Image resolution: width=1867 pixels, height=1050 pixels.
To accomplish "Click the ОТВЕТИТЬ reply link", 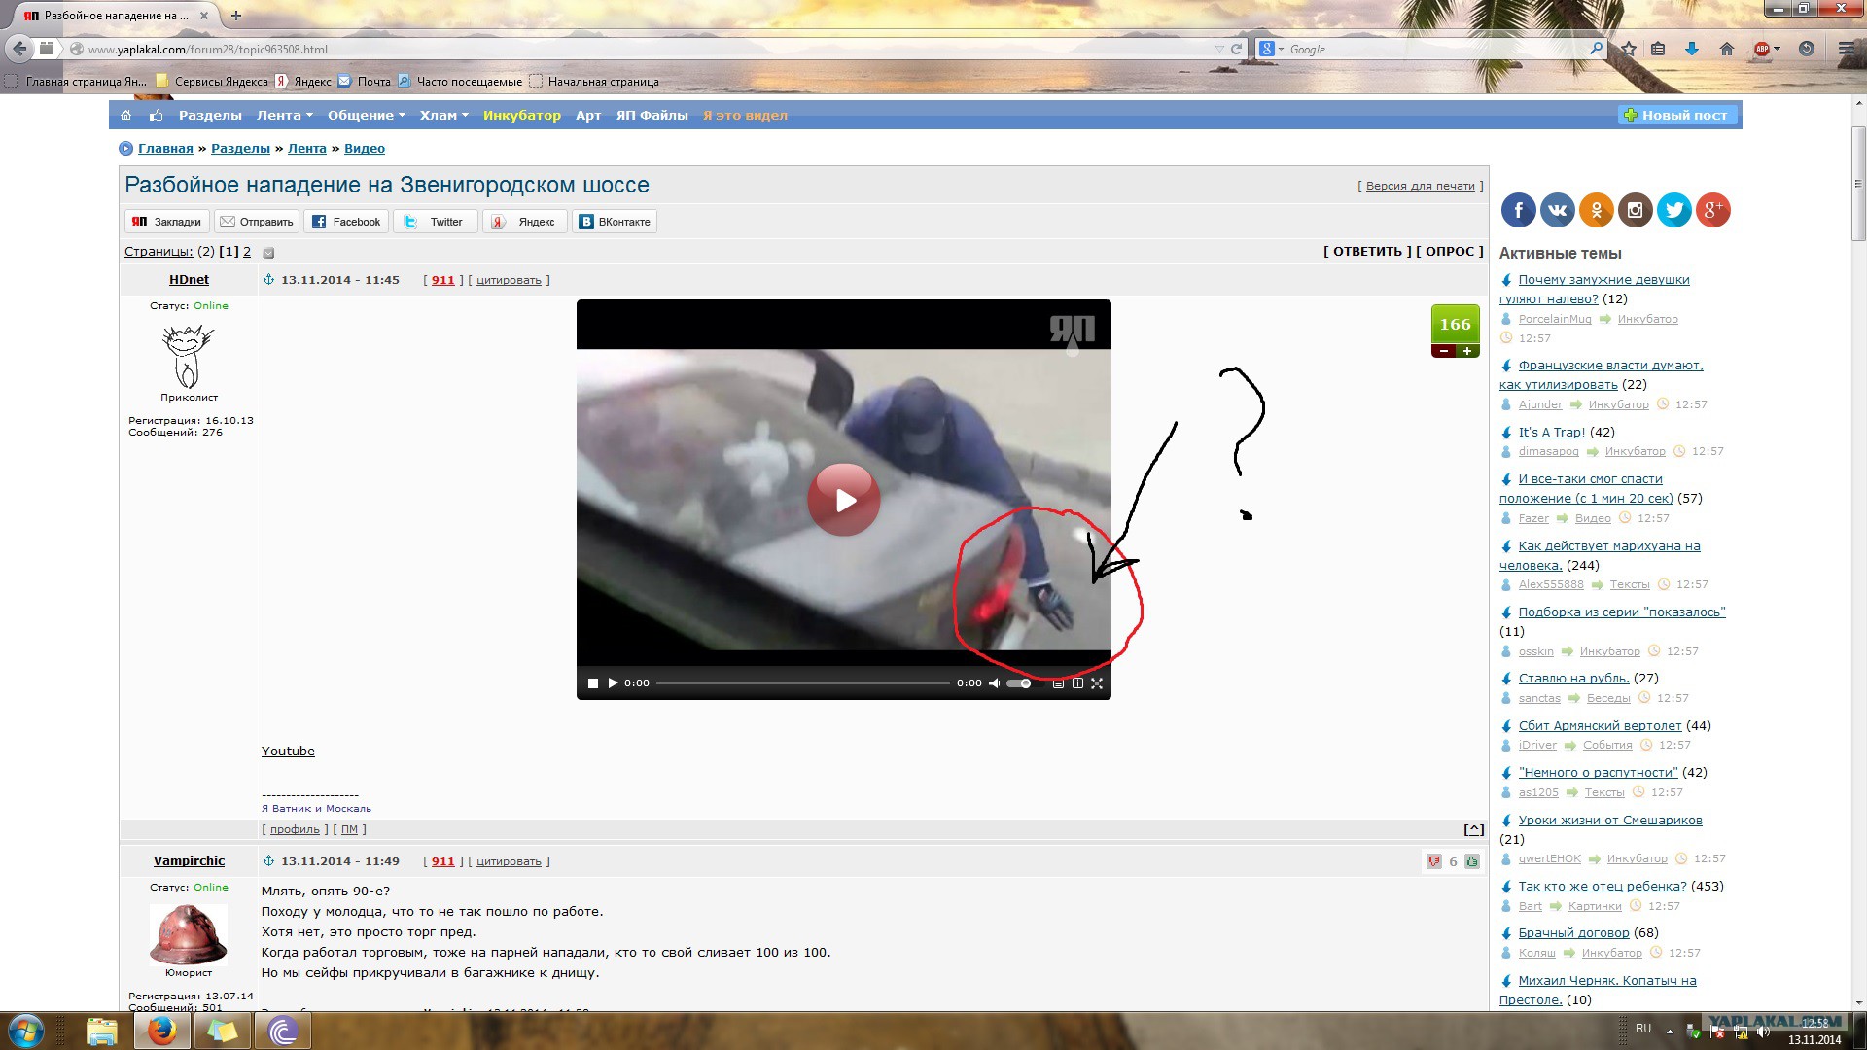I will 1367,251.
